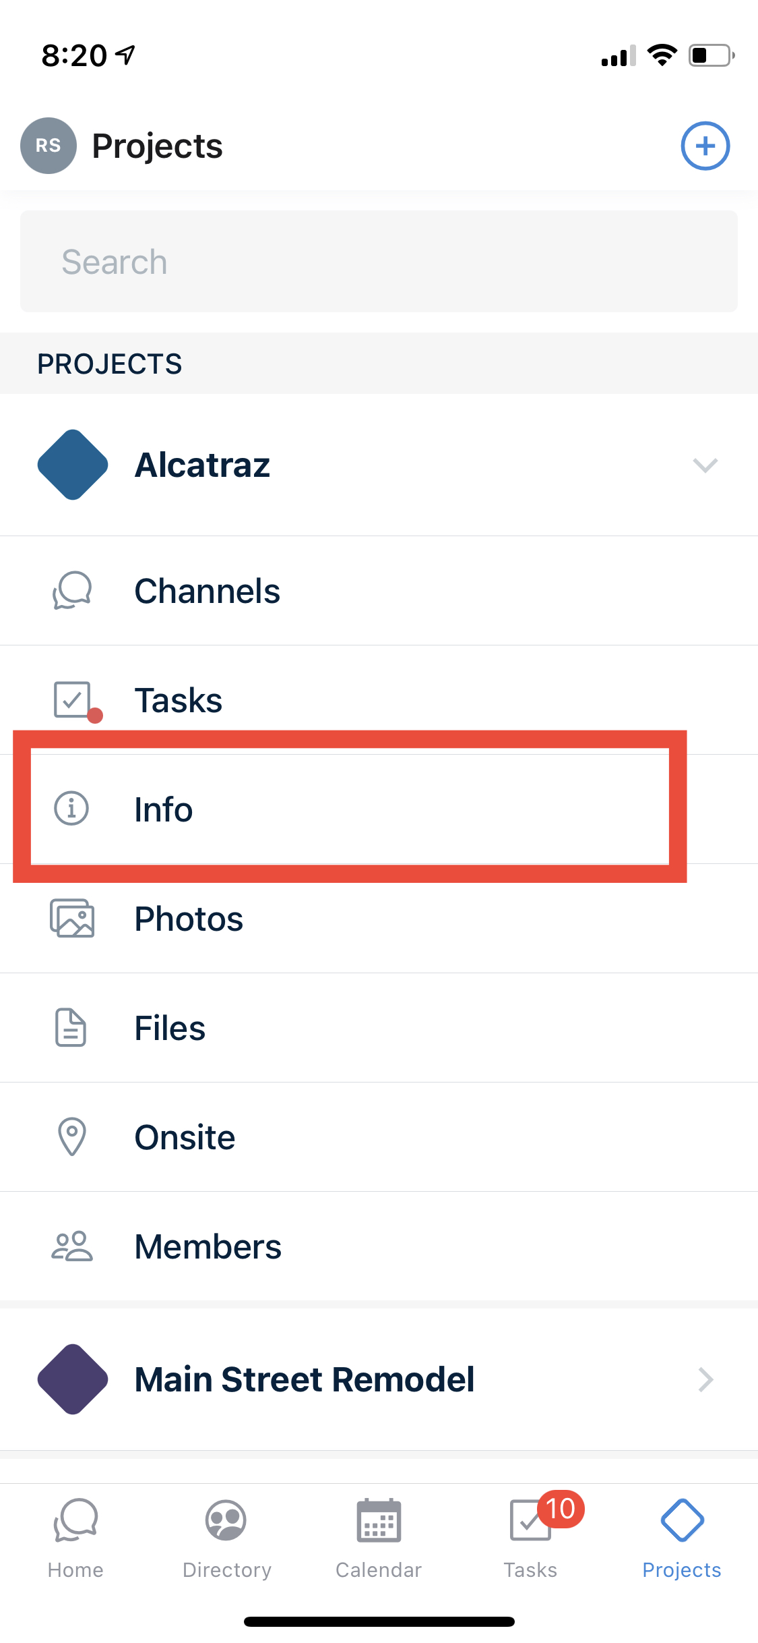Open the RS profile avatar

click(x=48, y=146)
